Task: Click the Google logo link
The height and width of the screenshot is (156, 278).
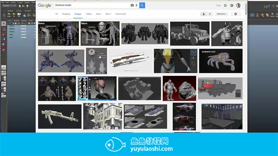Action: 44,6
